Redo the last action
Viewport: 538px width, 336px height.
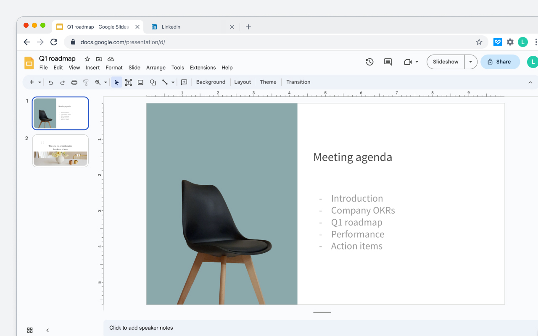(63, 82)
